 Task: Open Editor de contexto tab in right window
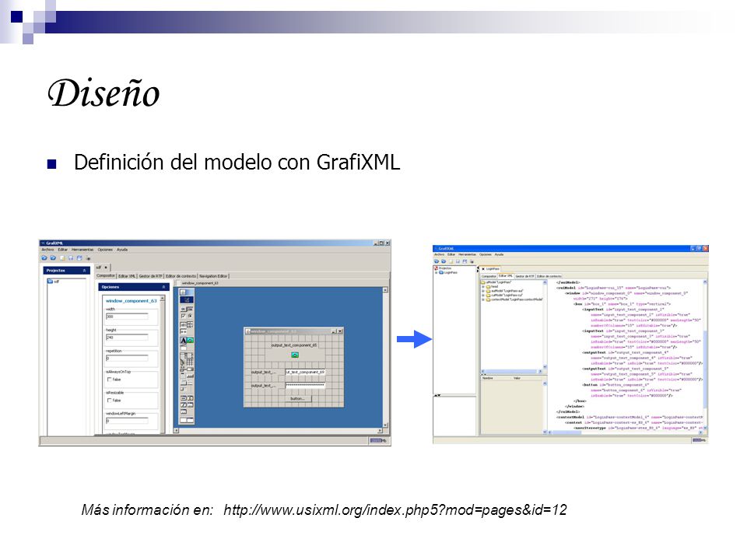(549, 276)
